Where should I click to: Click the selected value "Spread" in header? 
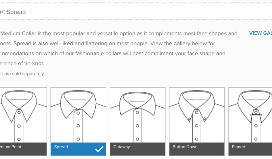point(16,12)
